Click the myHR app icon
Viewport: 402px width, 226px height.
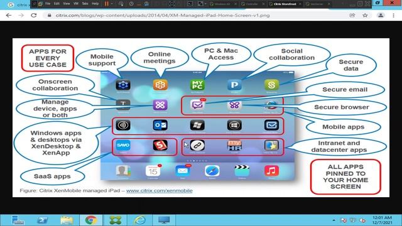(x=234, y=145)
